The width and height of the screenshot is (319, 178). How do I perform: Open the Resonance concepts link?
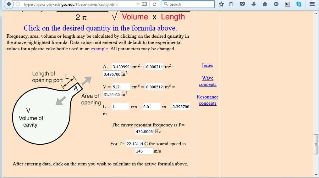[207, 100]
